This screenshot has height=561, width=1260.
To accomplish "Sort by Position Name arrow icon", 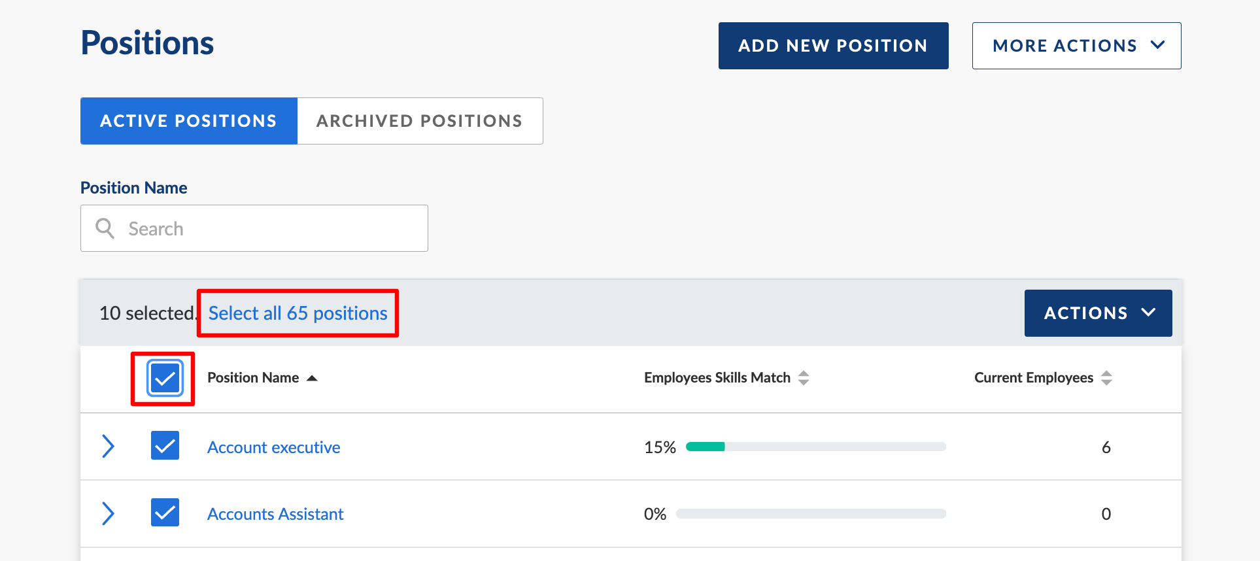I will (312, 378).
